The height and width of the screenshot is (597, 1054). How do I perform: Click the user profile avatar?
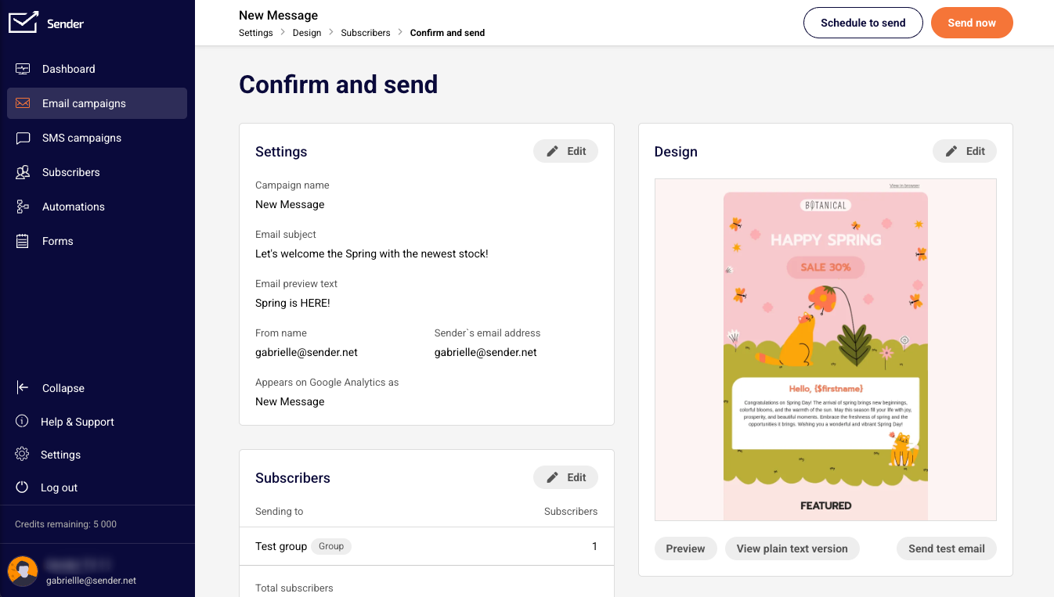(x=23, y=572)
